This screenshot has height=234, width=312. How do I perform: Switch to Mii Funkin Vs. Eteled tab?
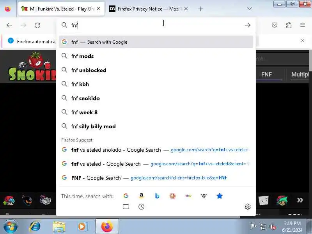click(x=61, y=9)
